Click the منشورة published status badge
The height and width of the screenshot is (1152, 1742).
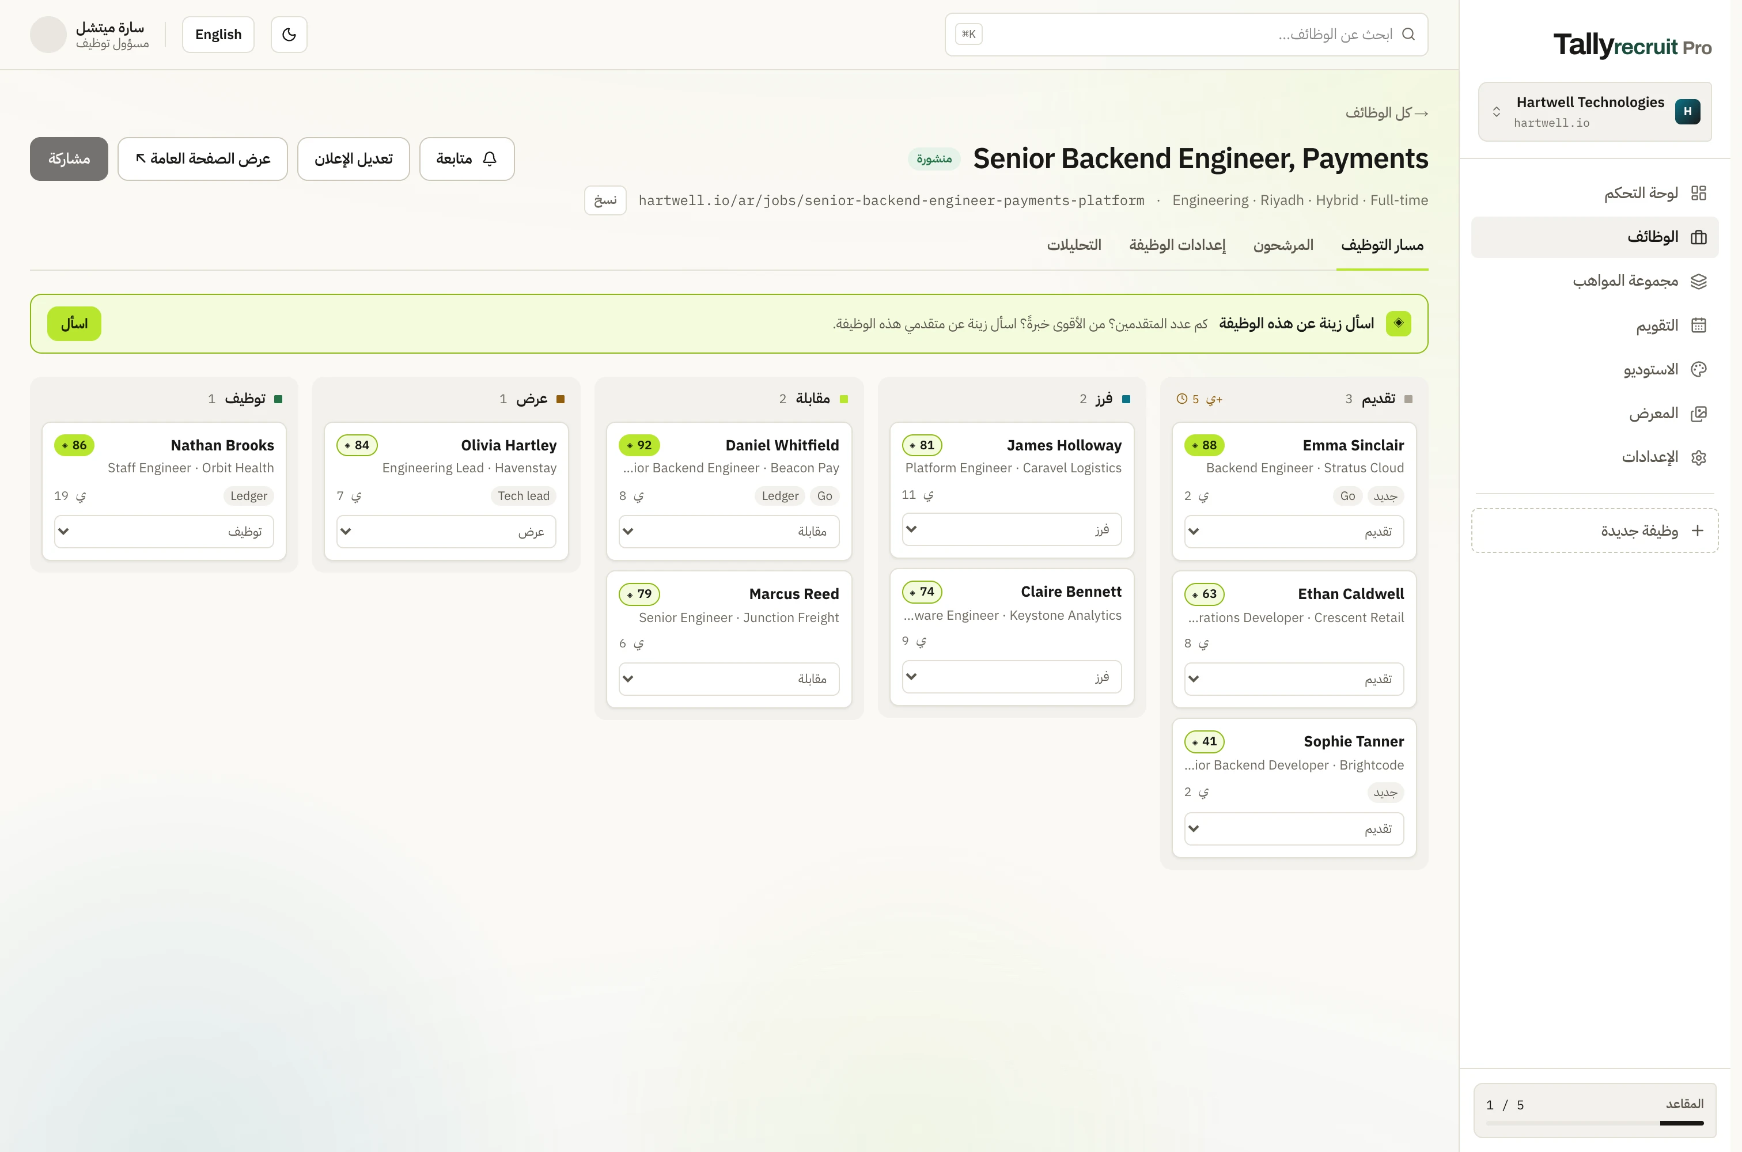(x=934, y=159)
